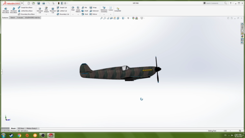The height and width of the screenshot is (138, 245).
Task: Open Appearances task pane color wheel icon
Action: pyautogui.click(x=242, y=36)
